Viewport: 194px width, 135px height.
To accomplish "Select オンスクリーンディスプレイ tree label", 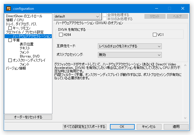I will (x=29, y=60).
